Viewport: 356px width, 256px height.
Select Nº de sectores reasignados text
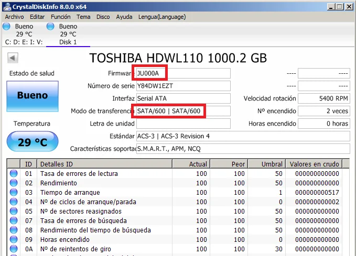(81, 212)
